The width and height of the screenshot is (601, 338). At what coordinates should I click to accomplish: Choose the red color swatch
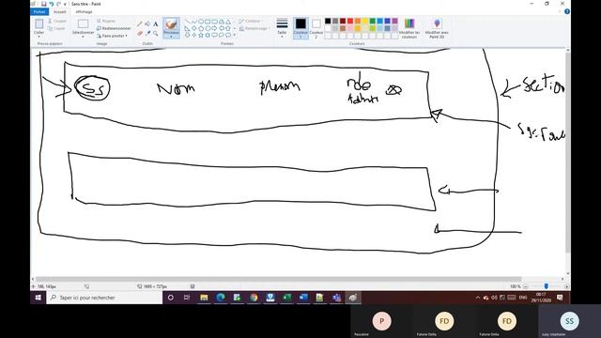coord(350,21)
